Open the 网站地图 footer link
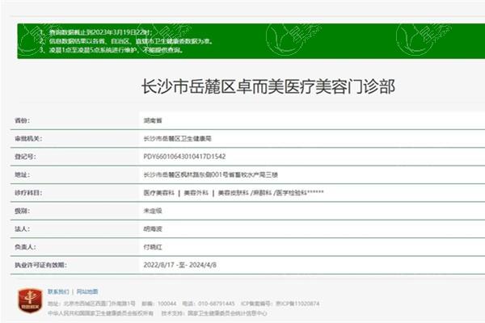 point(87,292)
